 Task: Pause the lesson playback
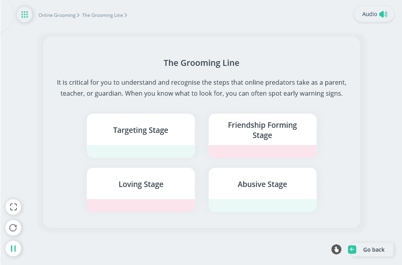13,249
